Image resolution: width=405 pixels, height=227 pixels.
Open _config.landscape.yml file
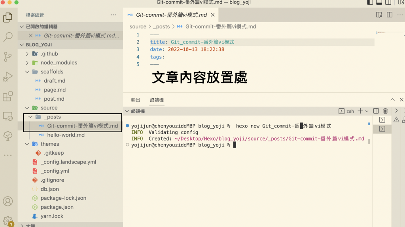68,162
